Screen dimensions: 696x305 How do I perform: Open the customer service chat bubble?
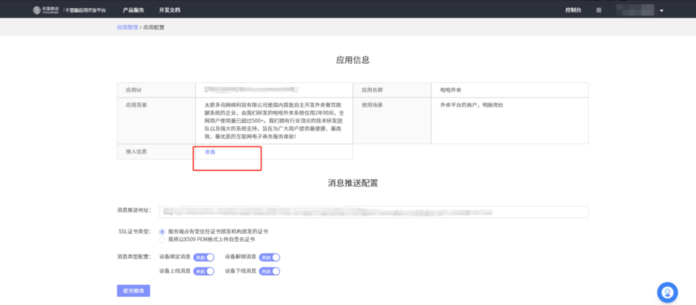[x=667, y=293]
